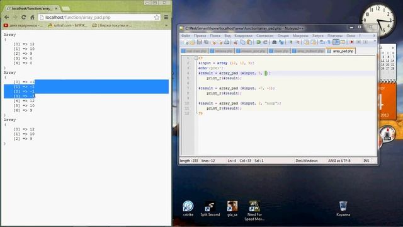The height and width of the screenshot is (227, 403).
Task: Click the browser Back arrow
Action: coord(7,18)
